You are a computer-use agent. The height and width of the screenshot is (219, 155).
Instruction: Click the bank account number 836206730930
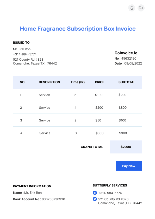coord(53,199)
